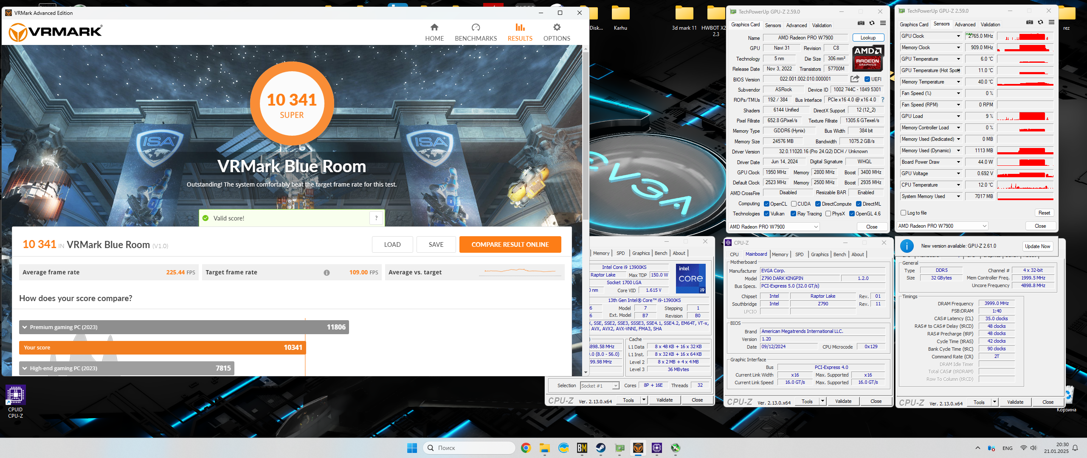1087x458 pixels.
Task: Open GPU selector dropdown in GPU-Z Graphics Card window
Action: 774,227
